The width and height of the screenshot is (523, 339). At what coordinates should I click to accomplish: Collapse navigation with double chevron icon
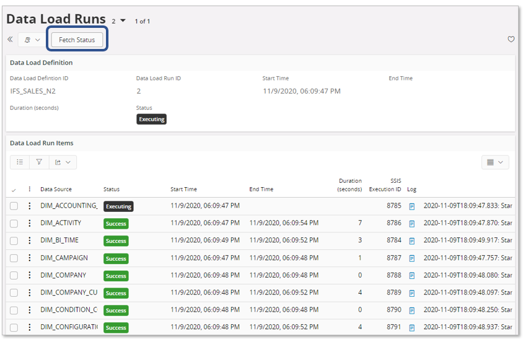(10, 40)
